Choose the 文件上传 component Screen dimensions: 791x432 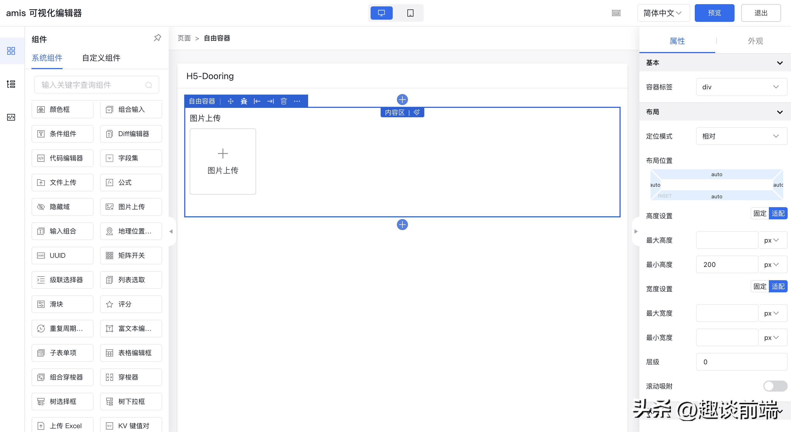tap(62, 182)
